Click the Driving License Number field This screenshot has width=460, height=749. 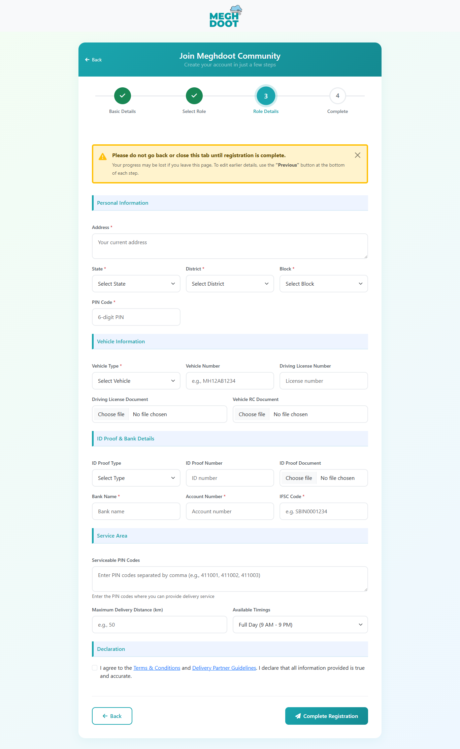324,381
